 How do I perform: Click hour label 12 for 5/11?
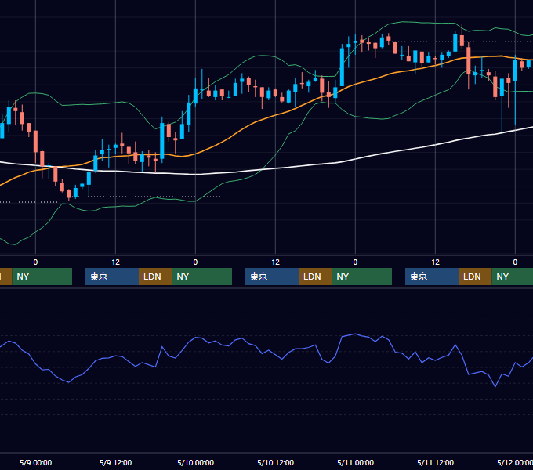pos(436,262)
